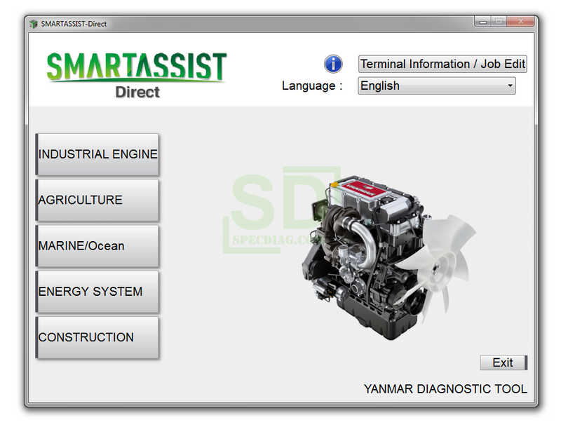Open the AGRICULTURE section

tap(97, 200)
